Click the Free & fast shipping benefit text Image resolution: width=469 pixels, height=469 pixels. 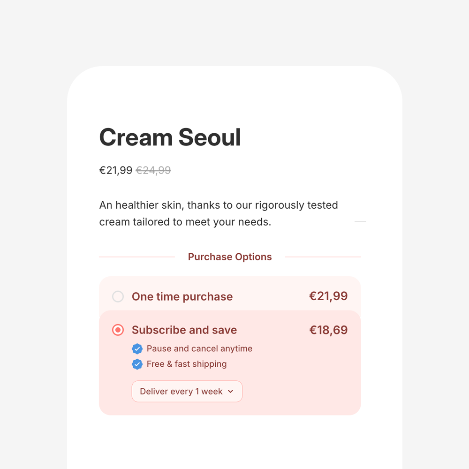tap(186, 364)
